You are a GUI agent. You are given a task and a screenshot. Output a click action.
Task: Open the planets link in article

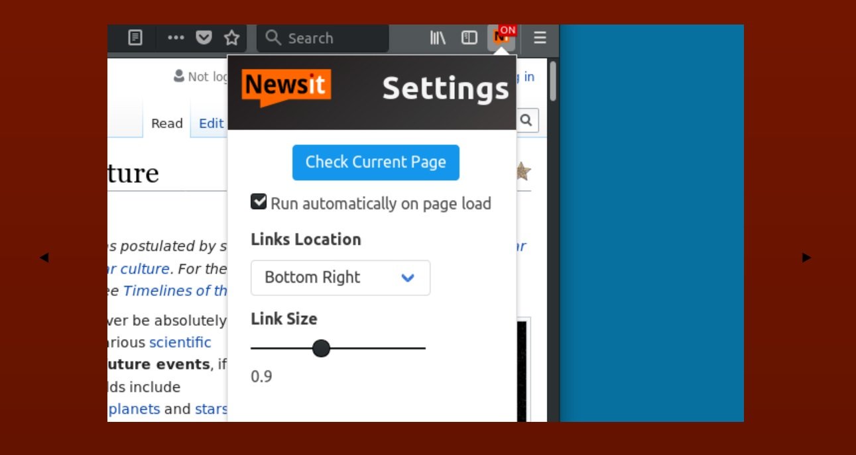pos(134,409)
